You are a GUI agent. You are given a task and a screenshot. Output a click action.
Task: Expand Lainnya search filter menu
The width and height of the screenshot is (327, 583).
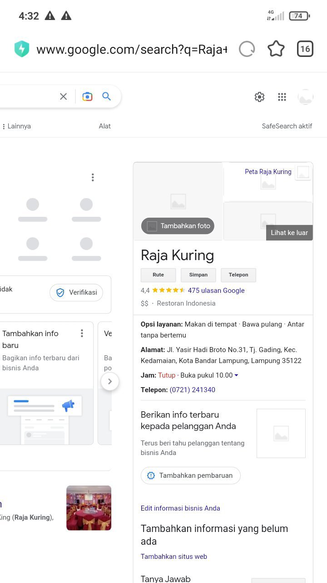[x=16, y=126]
